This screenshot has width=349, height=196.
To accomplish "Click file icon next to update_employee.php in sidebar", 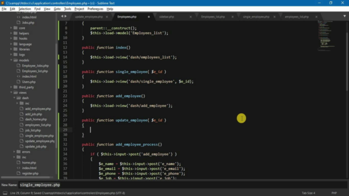I will click(21, 141).
